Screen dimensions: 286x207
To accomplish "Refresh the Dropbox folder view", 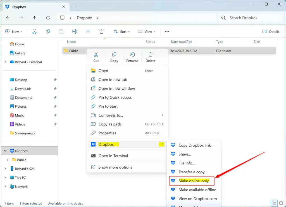I will coord(48,18).
